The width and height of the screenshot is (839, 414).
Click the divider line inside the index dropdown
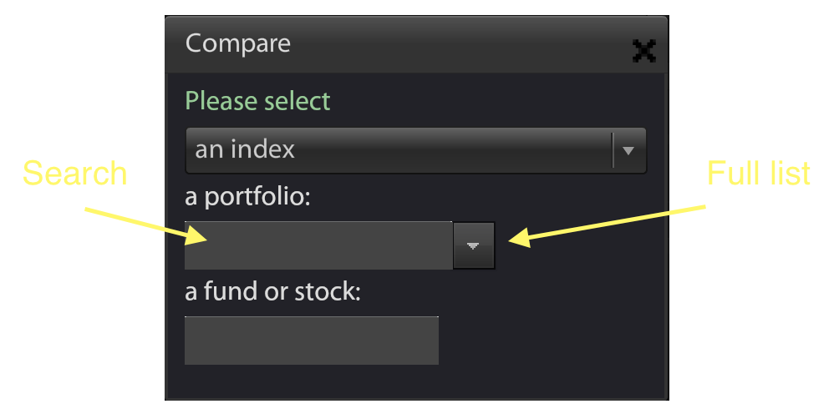(613, 151)
